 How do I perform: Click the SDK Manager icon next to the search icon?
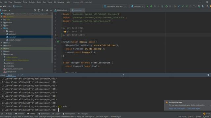203,6
